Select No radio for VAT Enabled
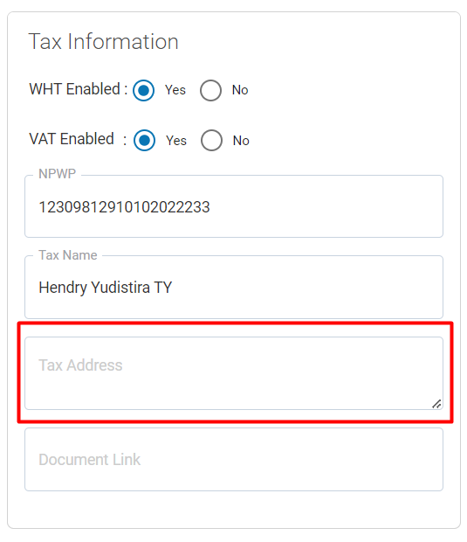The width and height of the screenshot is (467, 542). (x=211, y=141)
